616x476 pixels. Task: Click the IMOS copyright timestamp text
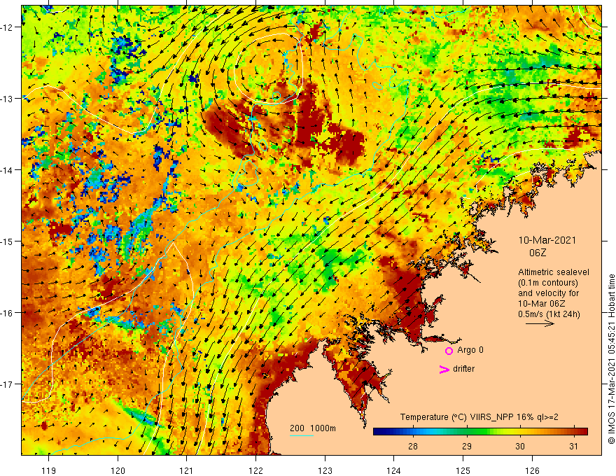coord(611,359)
